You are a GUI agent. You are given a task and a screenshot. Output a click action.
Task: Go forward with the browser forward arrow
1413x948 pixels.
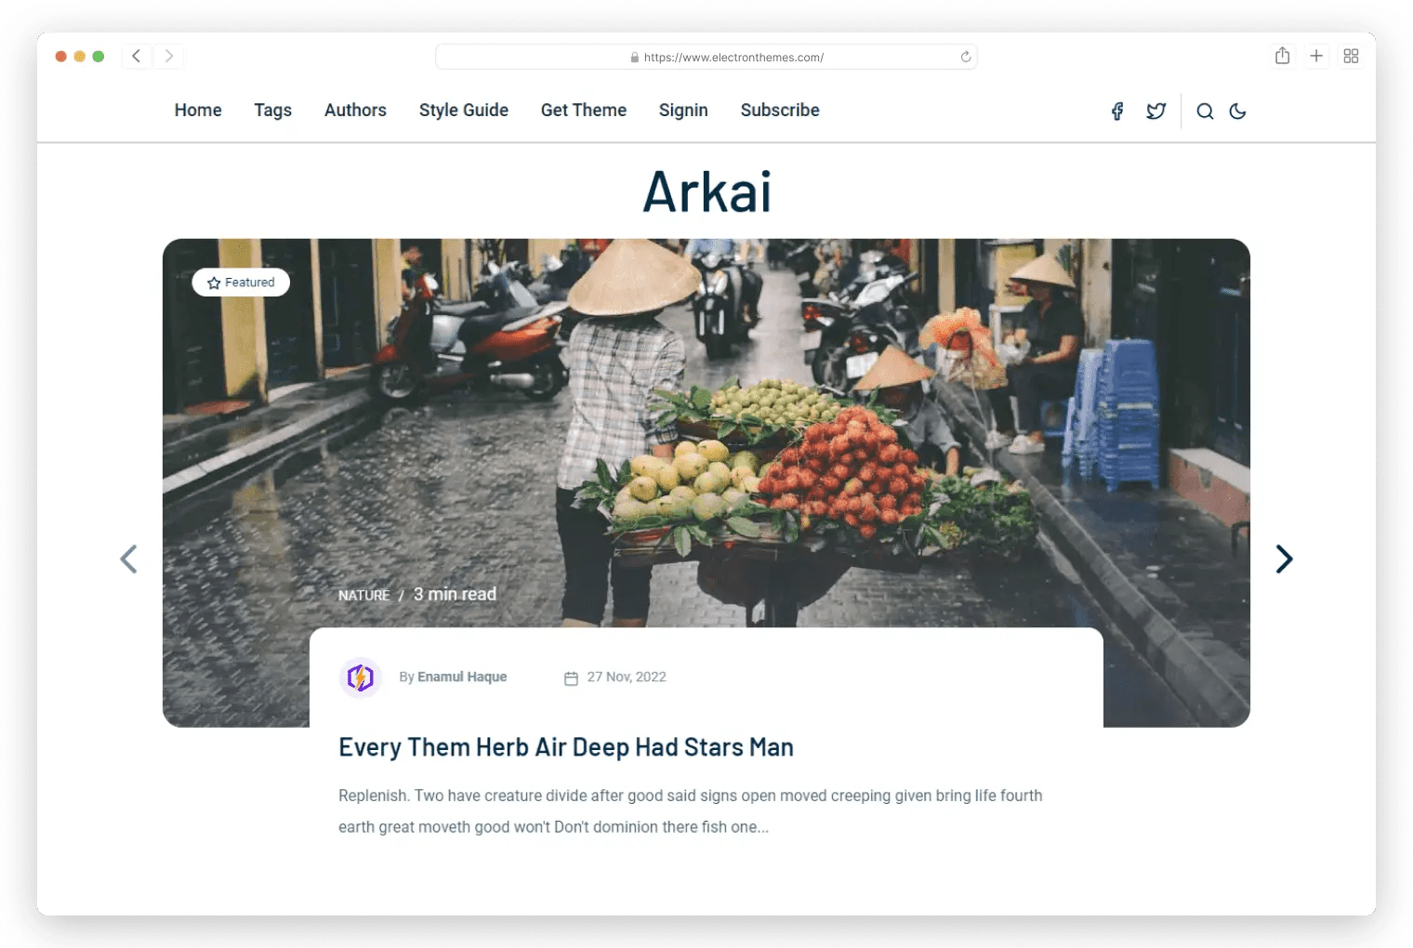(x=168, y=56)
